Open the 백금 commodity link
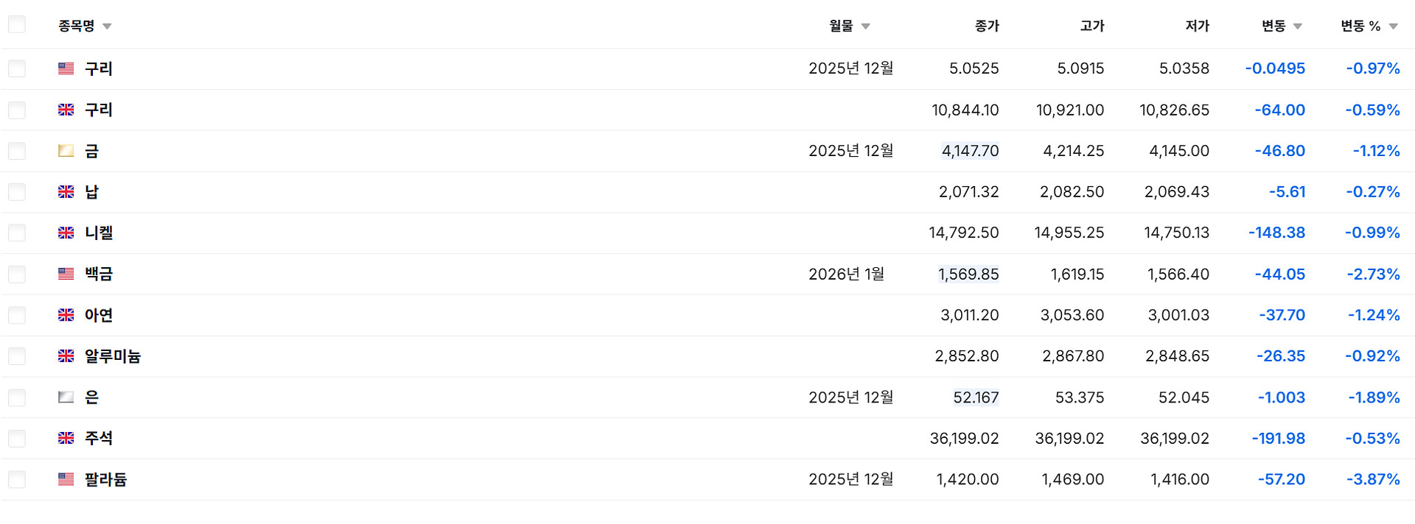1415x524 pixels. [x=99, y=274]
